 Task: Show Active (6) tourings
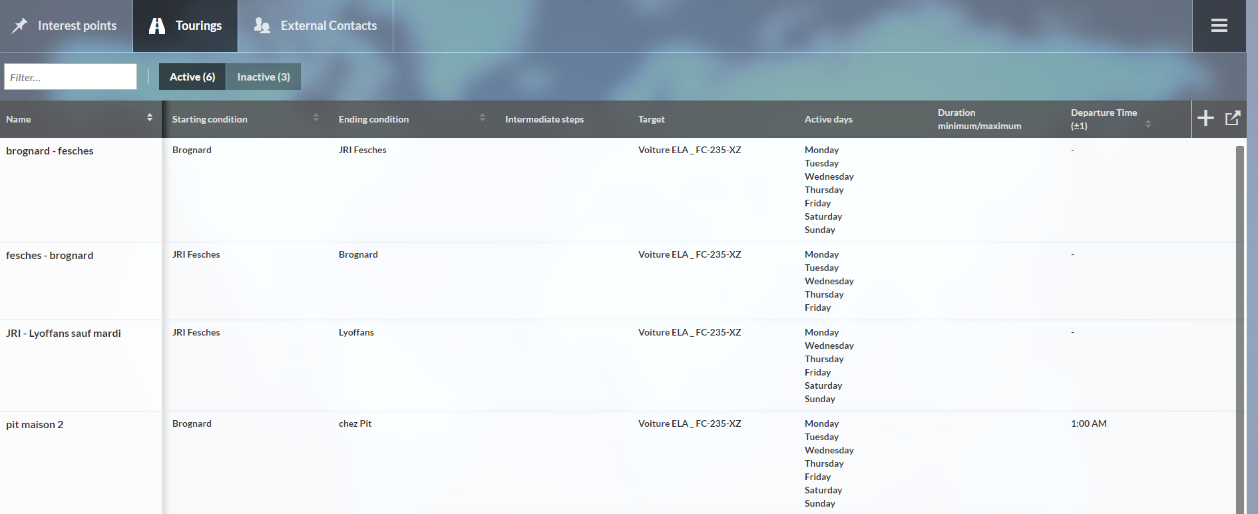click(192, 77)
